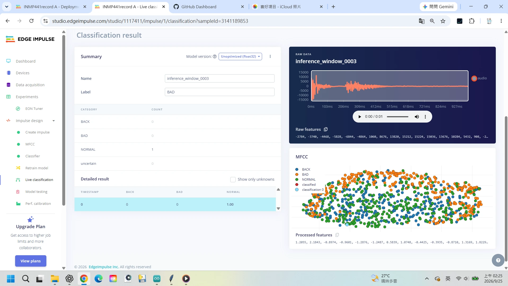The width and height of the screenshot is (508, 286).
Task: Open Windows Start menu
Action: 11,279
